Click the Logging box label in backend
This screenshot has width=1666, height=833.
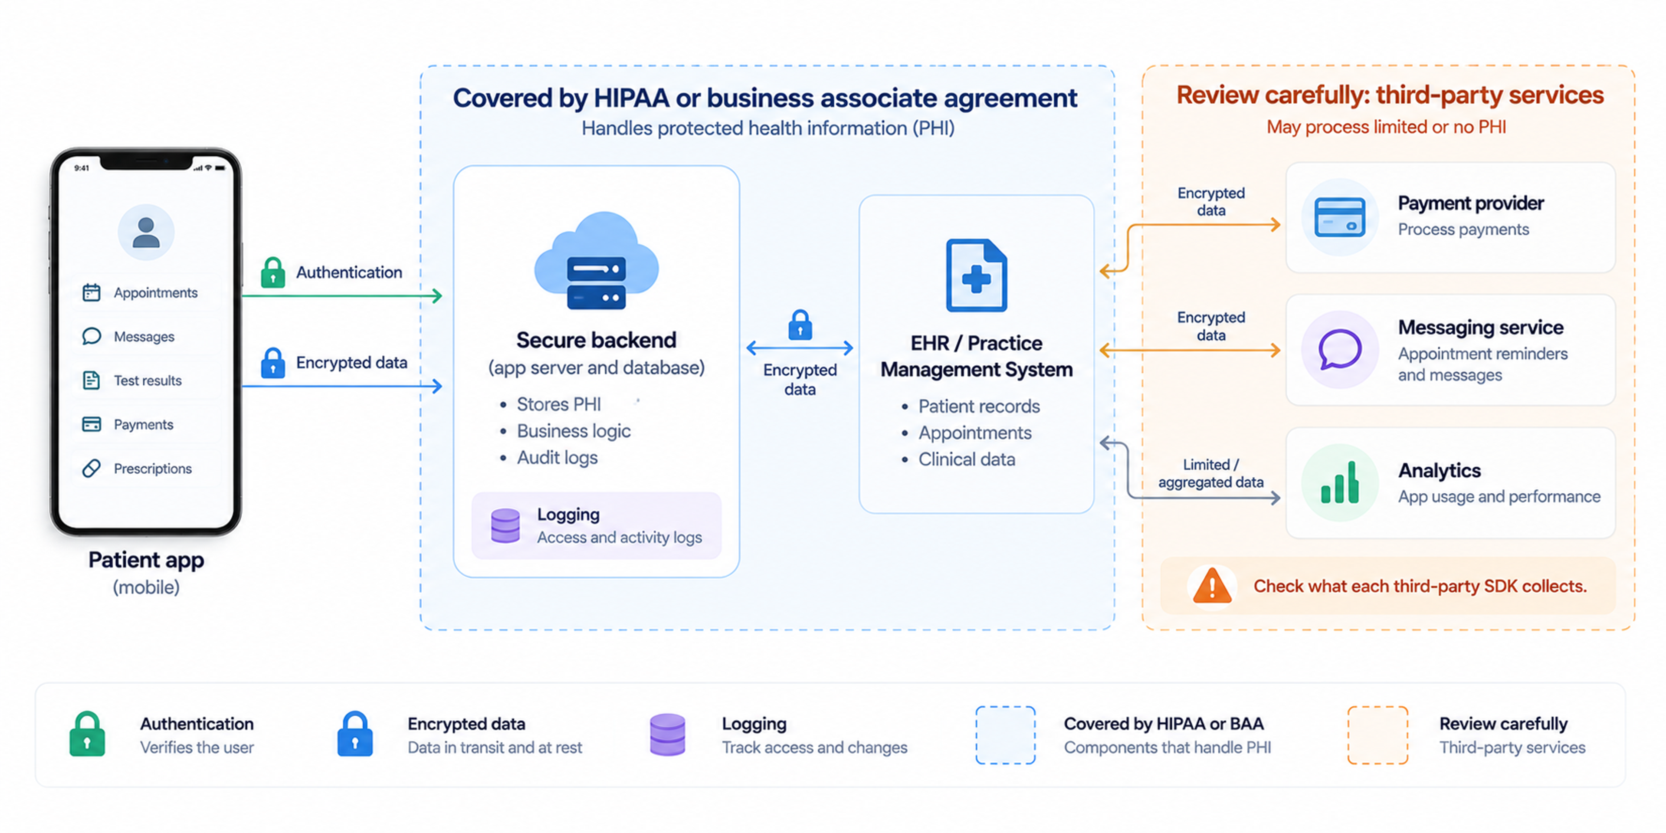pyautogui.click(x=568, y=514)
